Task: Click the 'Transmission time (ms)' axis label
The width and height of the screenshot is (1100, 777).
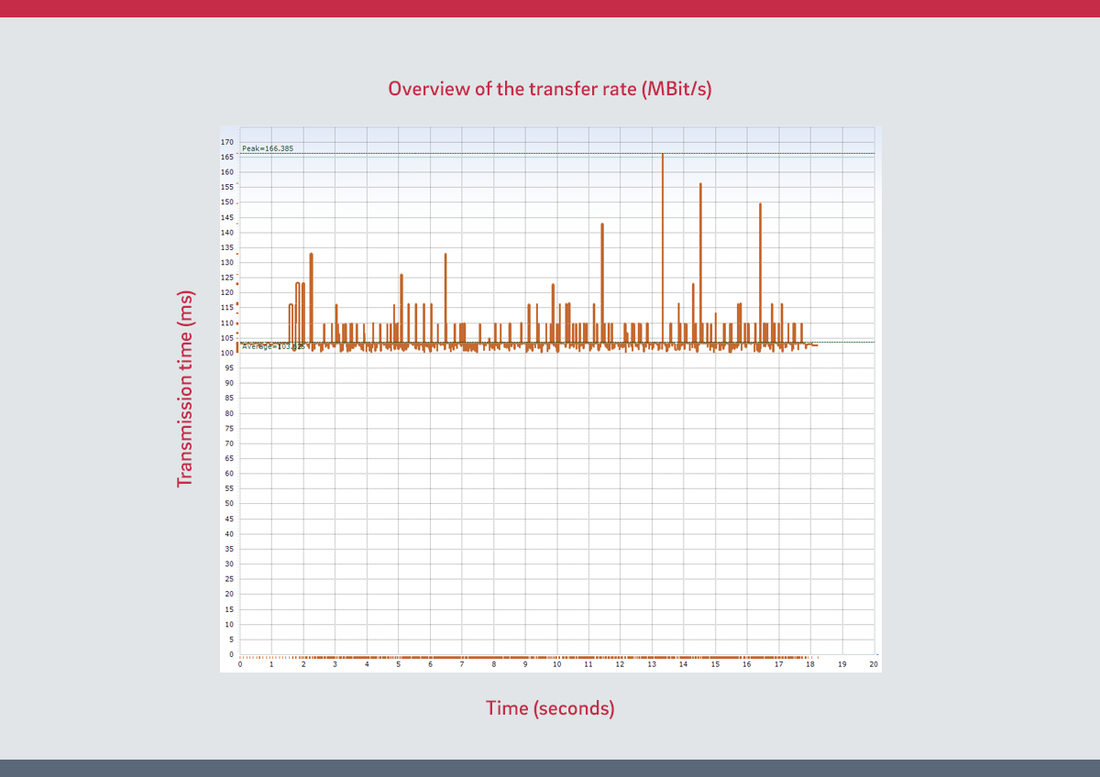Action: tap(186, 388)
